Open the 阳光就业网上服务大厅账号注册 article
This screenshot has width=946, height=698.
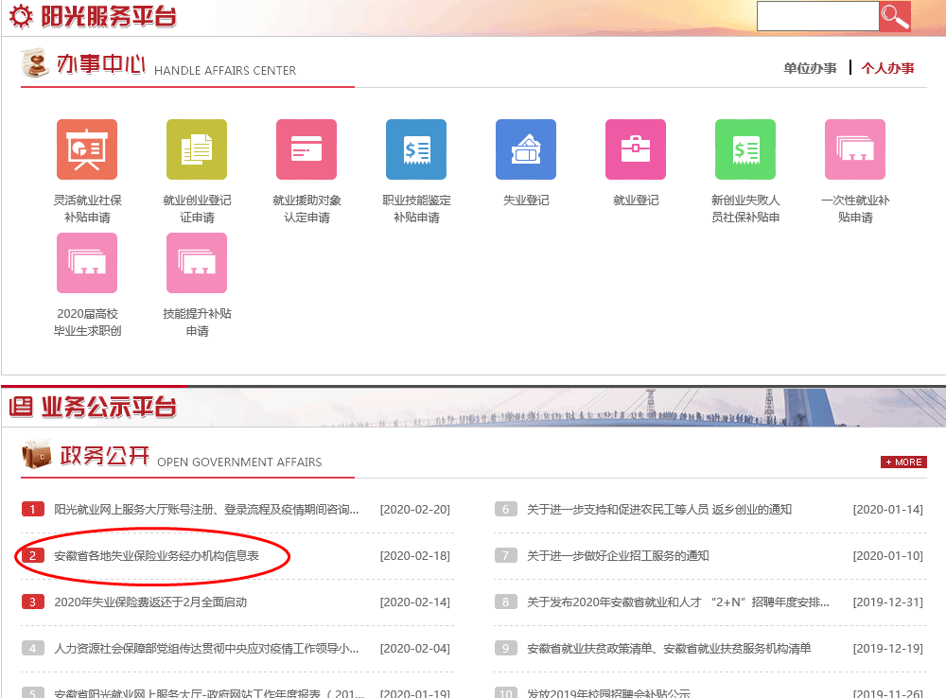pos(206,510)
